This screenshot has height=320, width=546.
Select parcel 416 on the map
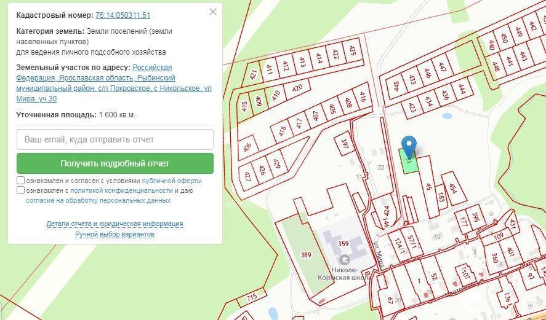(x=363, y=96)
